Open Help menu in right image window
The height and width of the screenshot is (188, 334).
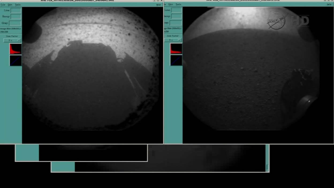(x=329, y=5)
